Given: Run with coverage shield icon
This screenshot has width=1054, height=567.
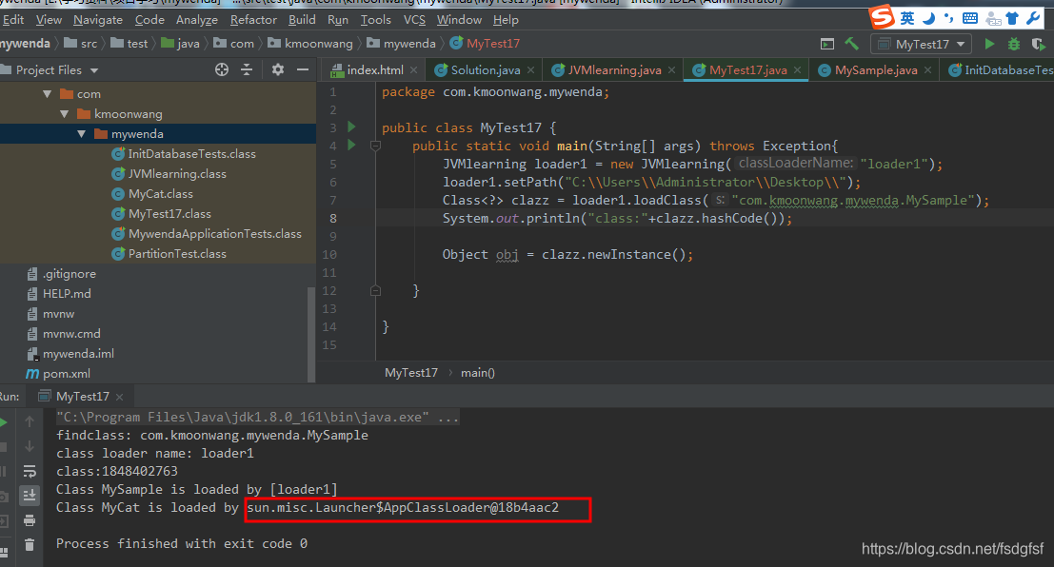Looking at the screenshot, I should 1039,44.
